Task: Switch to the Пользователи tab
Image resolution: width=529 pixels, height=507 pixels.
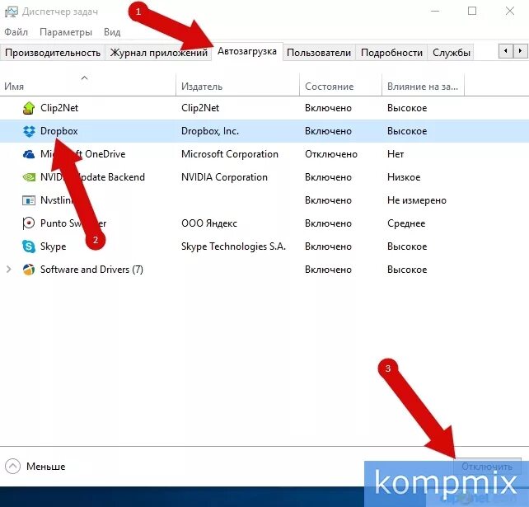Action: click(319, 53)
